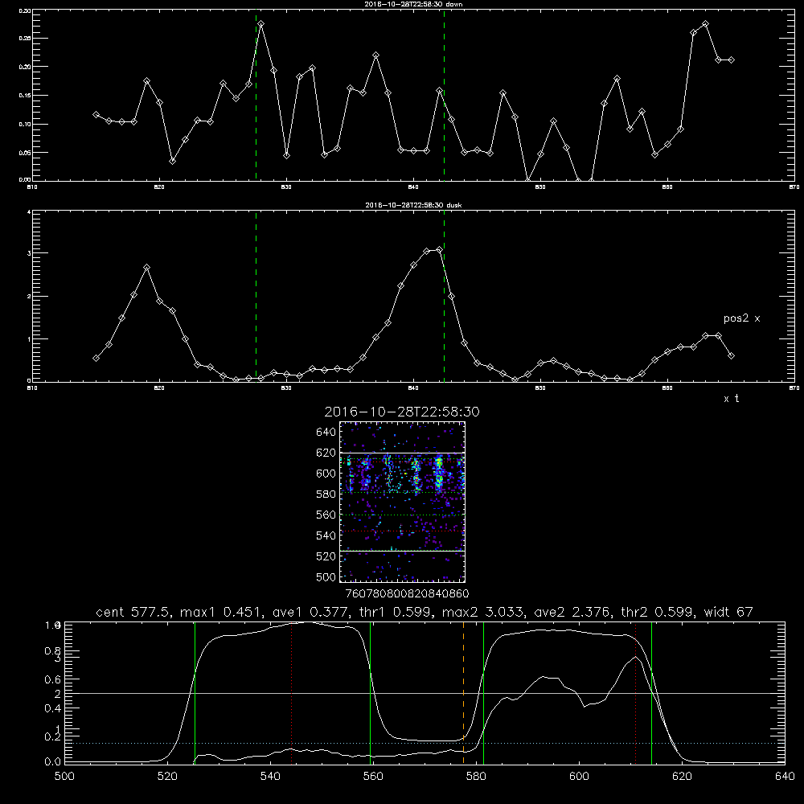Screen dimensions: 804x804
Task: Click the red dotted line near 544 in bottom plot
Action: click(x=291, y=692)
